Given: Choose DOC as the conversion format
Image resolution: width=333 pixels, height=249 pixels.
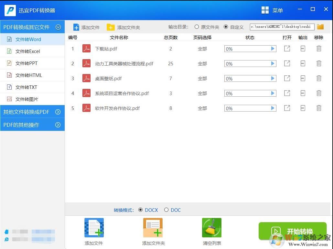Looking at the screenshot, I should click(166, 210).
